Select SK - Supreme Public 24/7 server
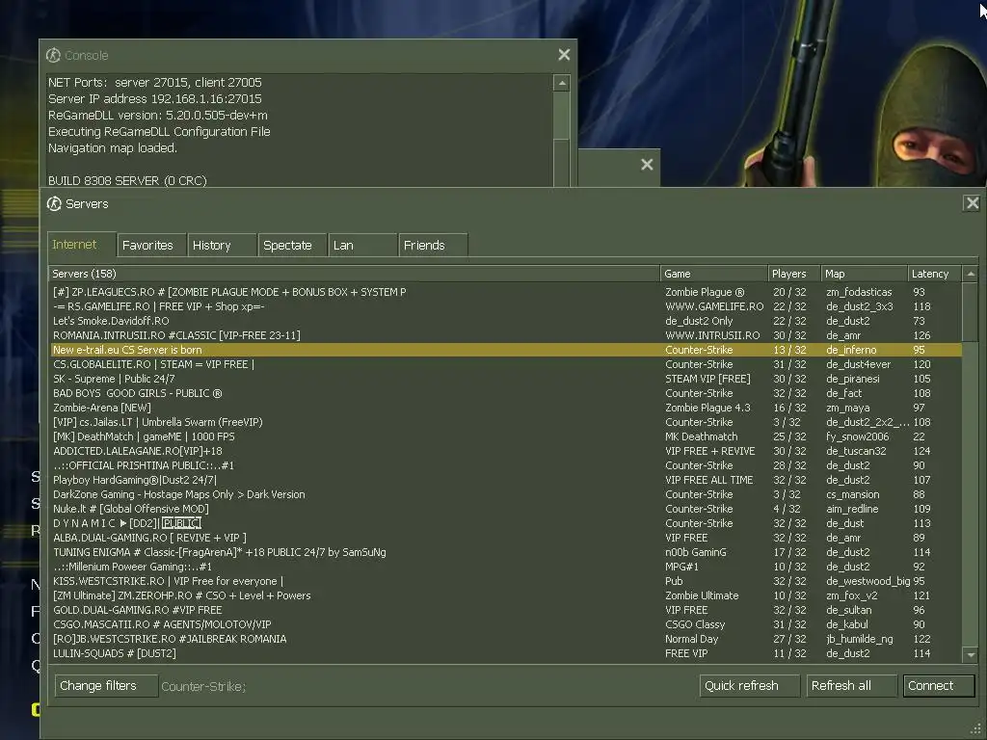Image resolution: width=987 pixels, height=740 pixels. (506, 379)
